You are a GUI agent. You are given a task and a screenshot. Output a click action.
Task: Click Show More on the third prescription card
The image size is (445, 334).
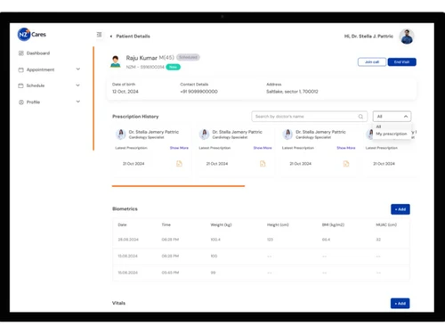point(346,148)
